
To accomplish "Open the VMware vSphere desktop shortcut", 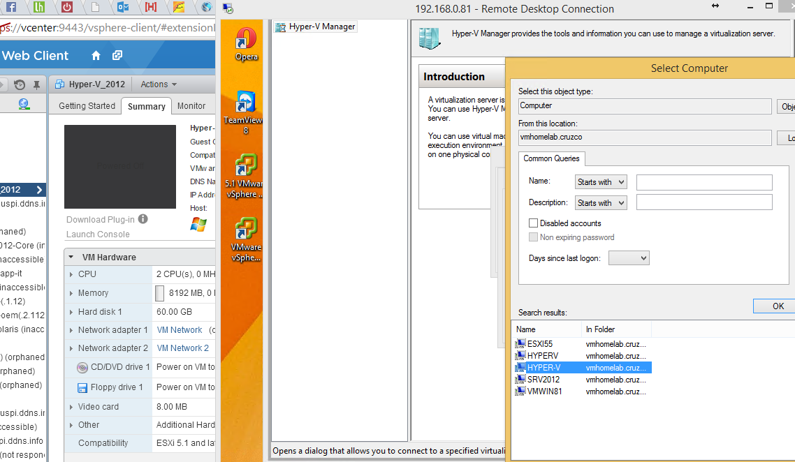I will (x=246, y=239).
